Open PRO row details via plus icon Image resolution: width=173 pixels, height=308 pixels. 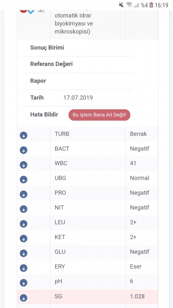click(x=23, y=194)
